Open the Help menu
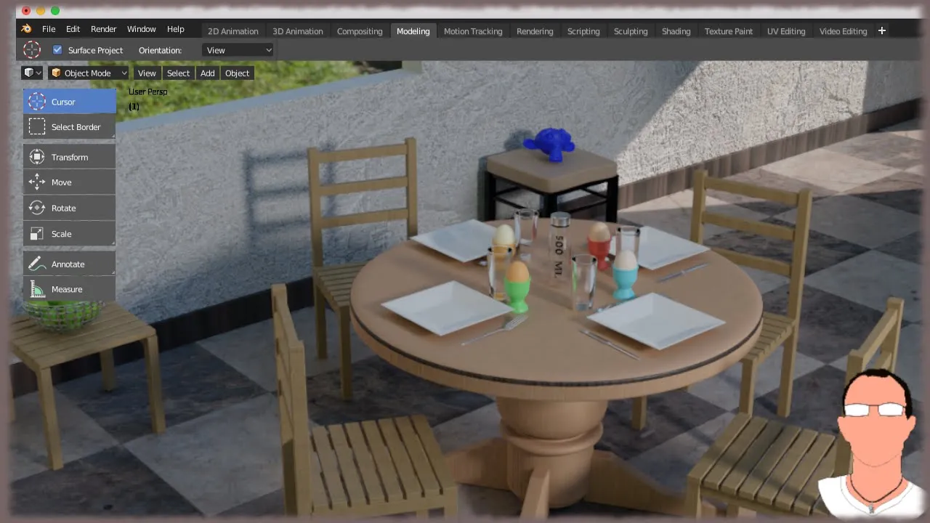 coord(176,29)
